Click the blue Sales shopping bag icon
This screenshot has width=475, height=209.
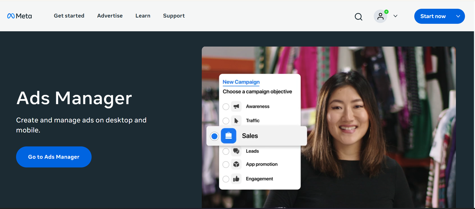pyautogui.click(x=228, y=136)
